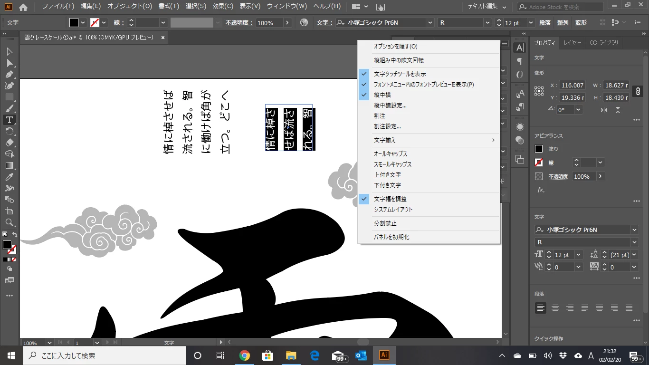
Task: Click swap fill and stroke arrows
Action: pos(15,235)
